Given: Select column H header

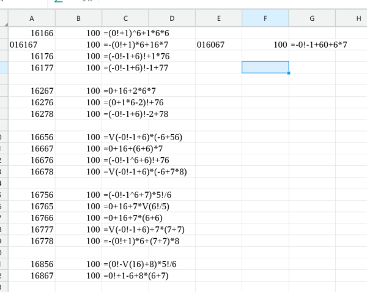Looking at the screenshot, I should point(351,18).
